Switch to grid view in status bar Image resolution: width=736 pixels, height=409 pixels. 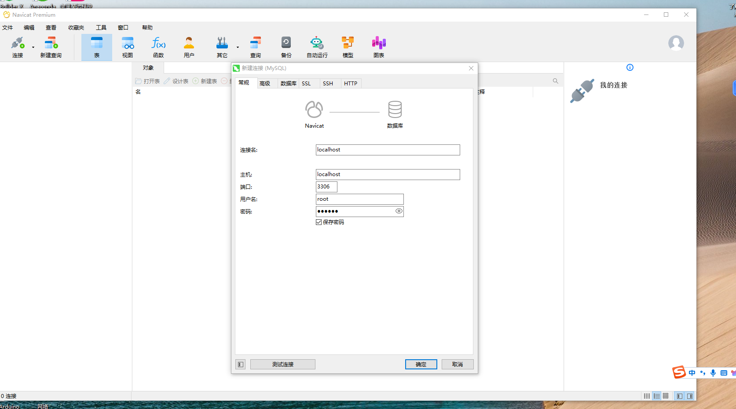[666, 396]
